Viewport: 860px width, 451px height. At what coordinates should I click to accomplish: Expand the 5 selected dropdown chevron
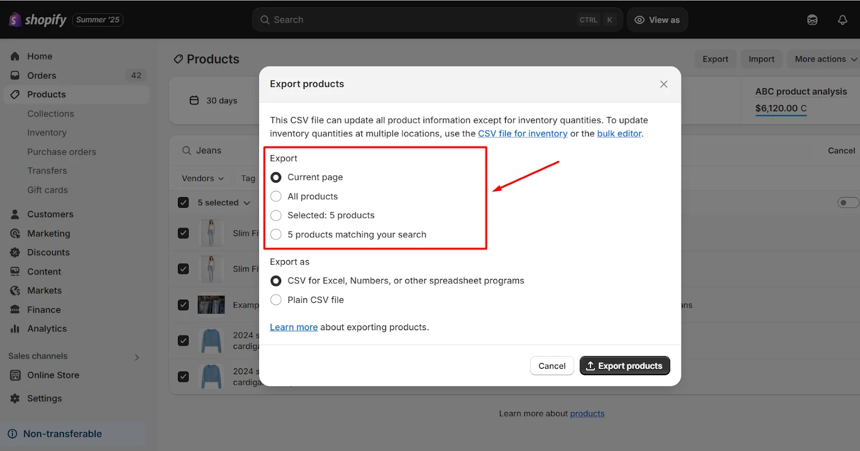pos(247,203)
